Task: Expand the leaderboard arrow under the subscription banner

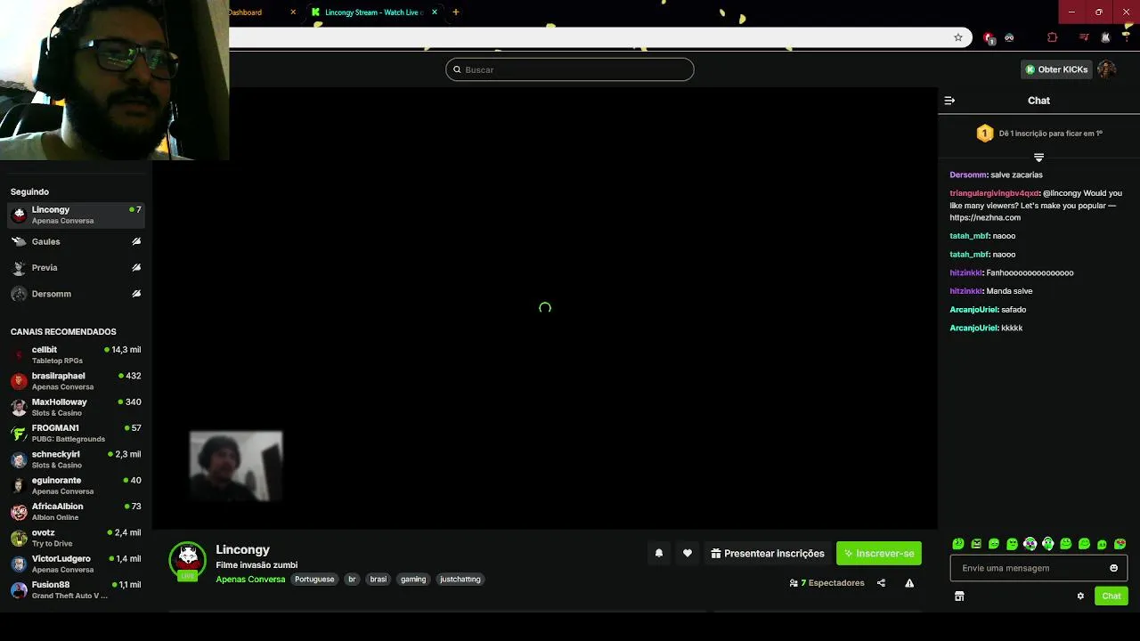Action: point(1038,158)
